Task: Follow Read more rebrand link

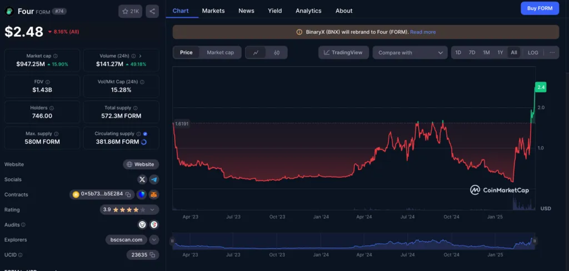Action: coord(423,32)
